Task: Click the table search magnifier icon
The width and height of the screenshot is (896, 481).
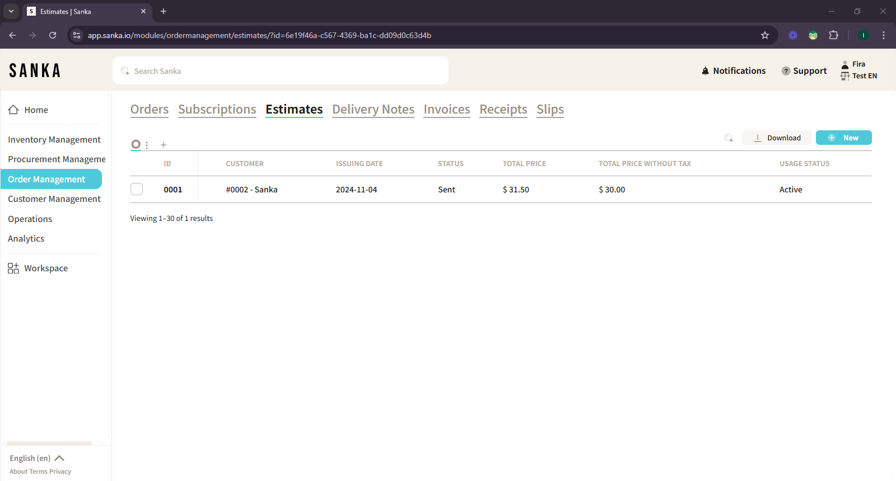Action: point(728,138)
